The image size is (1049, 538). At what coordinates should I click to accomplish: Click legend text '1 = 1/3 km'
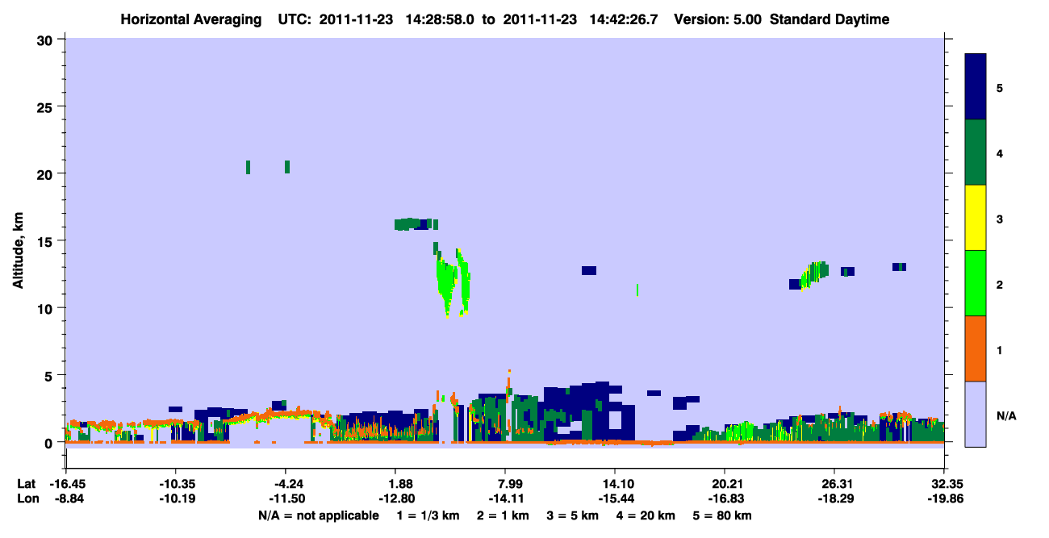(x=428, y=515)
